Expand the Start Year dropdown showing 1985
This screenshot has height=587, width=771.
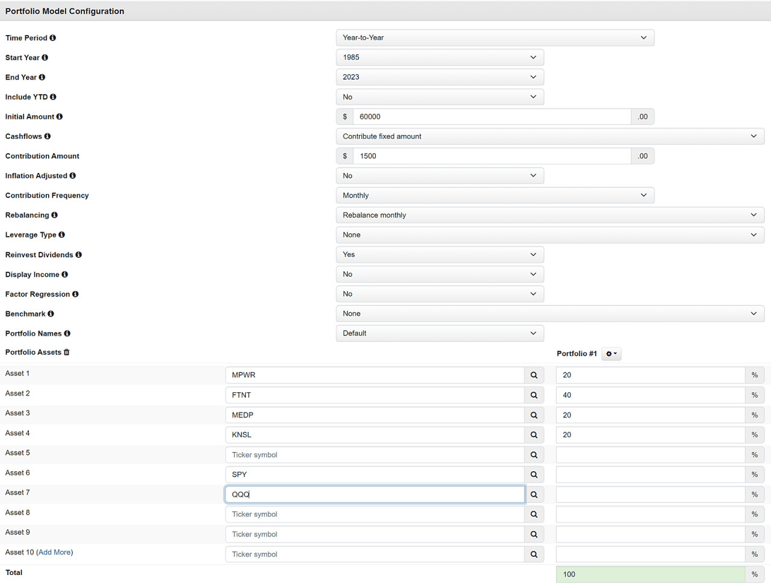click(x=440, y=57)
